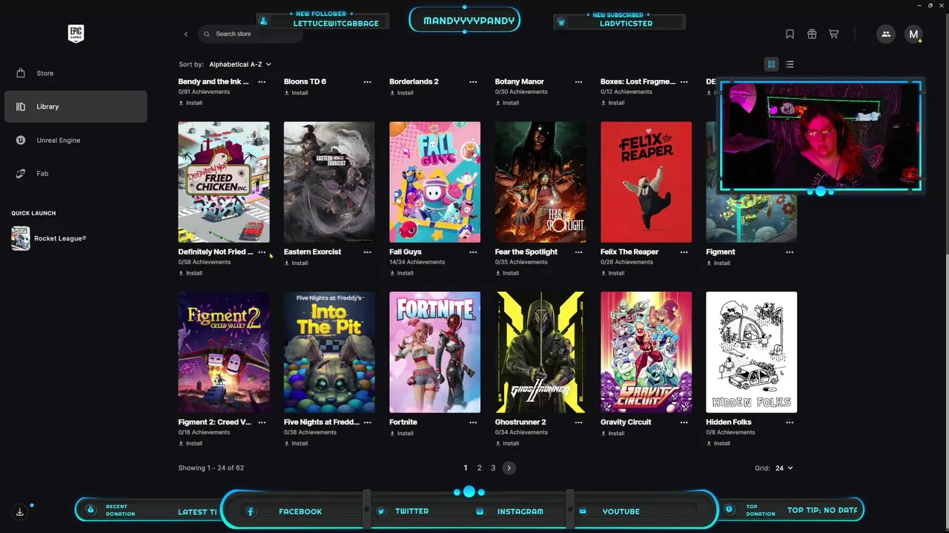Open the Sort by Alphabetical A-Z dropdown
Viewport: 949px width, 533px height.
click(x=240, y=64)
